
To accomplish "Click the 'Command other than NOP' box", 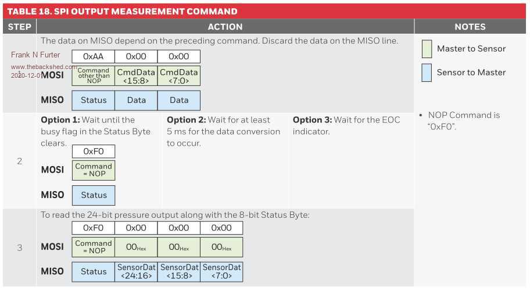I will (94, 76).
